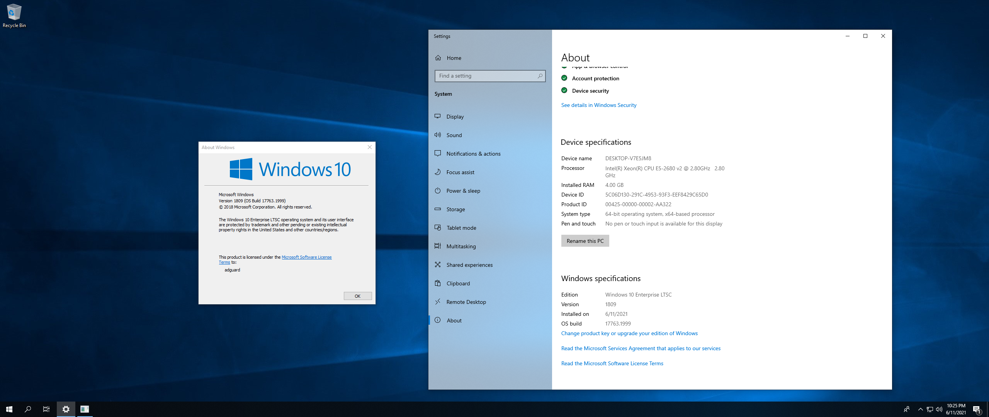The image size is (989, 417).
Task: Open the network icon in system tray
Action: point(930,410)
